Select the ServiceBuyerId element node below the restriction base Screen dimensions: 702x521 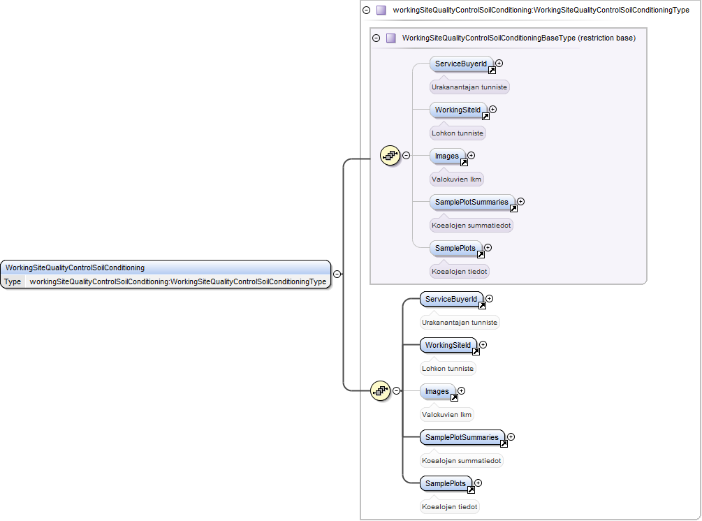[451, 299]
